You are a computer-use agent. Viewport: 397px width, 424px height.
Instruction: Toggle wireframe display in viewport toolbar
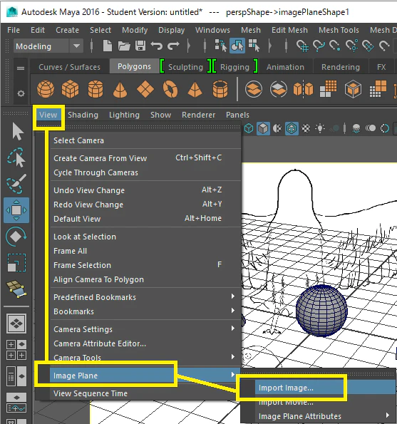coord(249,128)
